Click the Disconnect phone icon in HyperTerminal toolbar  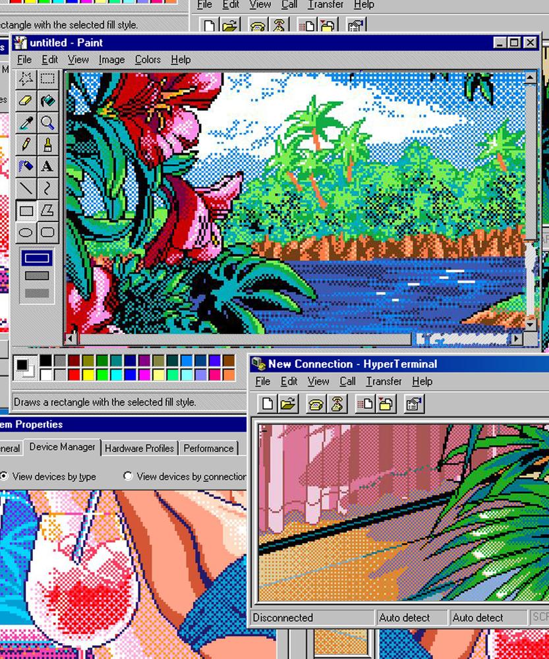(336, 404)
